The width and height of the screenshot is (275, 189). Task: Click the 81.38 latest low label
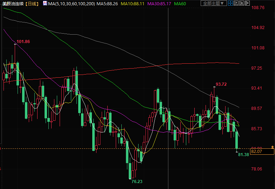pos(243,155)
